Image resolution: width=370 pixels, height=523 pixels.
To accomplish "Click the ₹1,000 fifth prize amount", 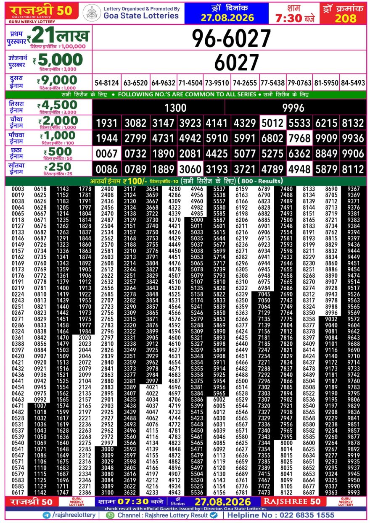I will [58, 136].
